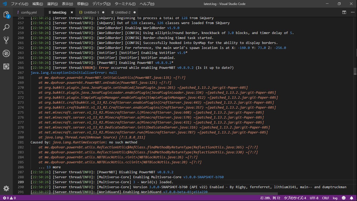Click the 'Votifier enabled.' text
The height and width of the screenshot is (201, 357).
[158, 58]
